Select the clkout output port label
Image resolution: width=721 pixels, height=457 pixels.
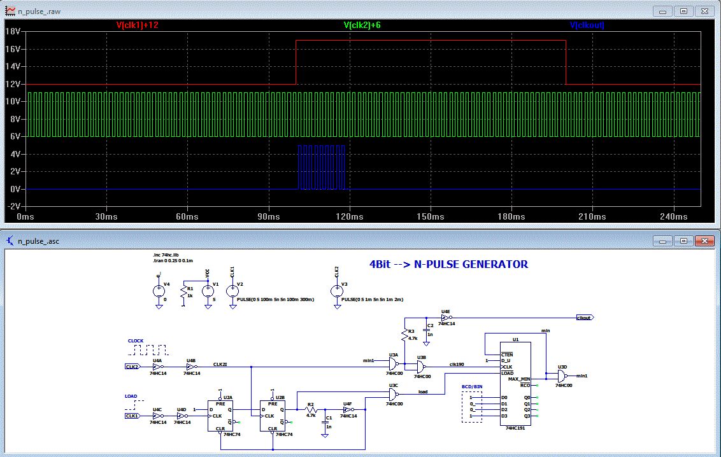pos(585,317)
